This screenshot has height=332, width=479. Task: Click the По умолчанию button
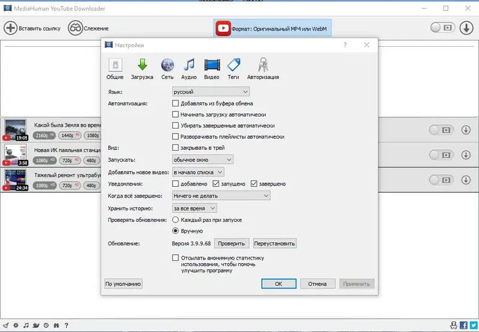(x=123, y=284)
